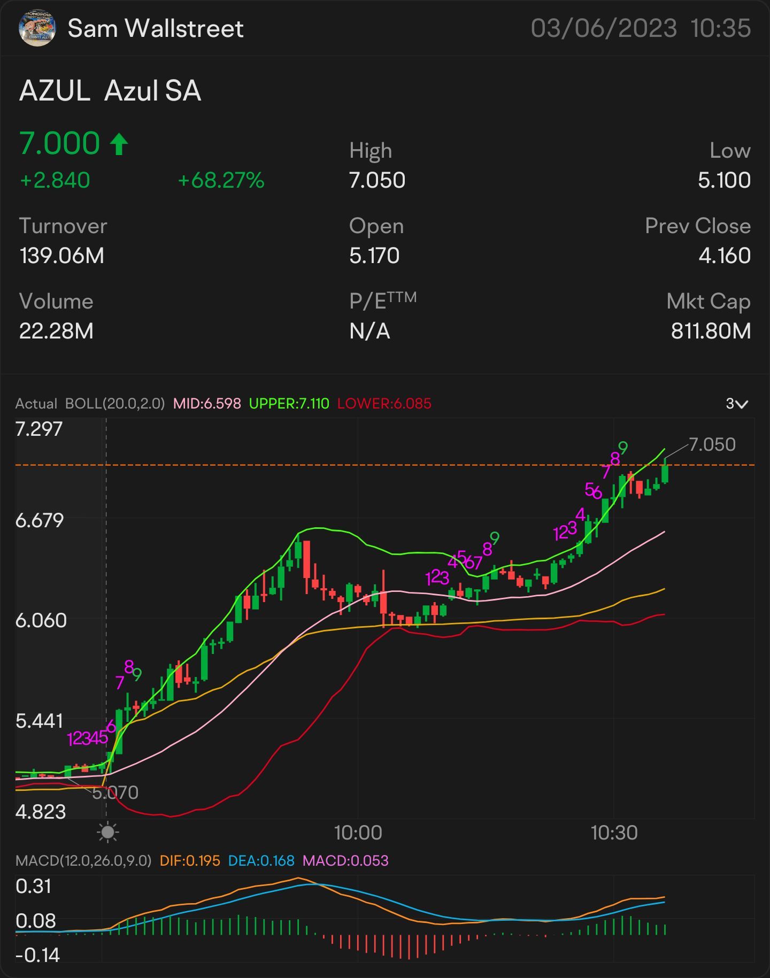Tap the High value 7.050

pos(377,180)
